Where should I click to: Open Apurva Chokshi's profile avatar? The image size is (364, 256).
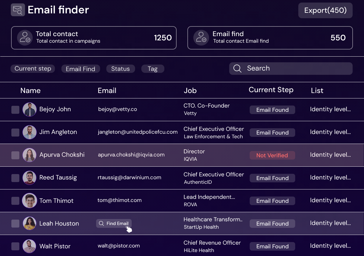(x=30, y=155)
